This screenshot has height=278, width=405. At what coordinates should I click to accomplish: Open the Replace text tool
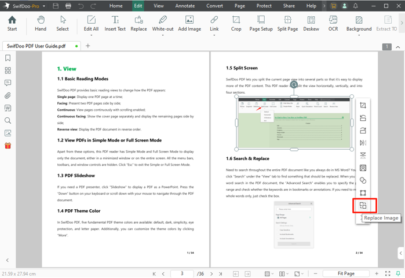pyautogui.click(x=138, y=23)
